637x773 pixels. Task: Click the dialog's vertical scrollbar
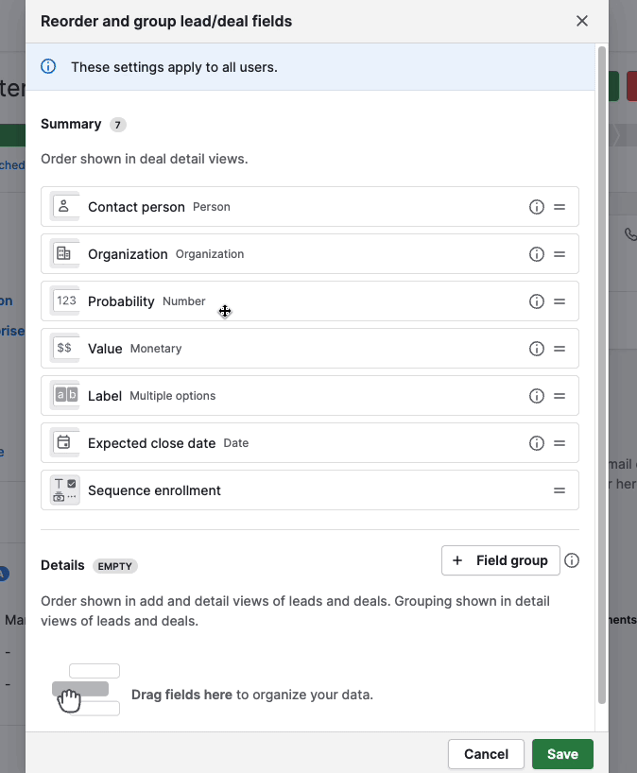click(x=602, y=378)
